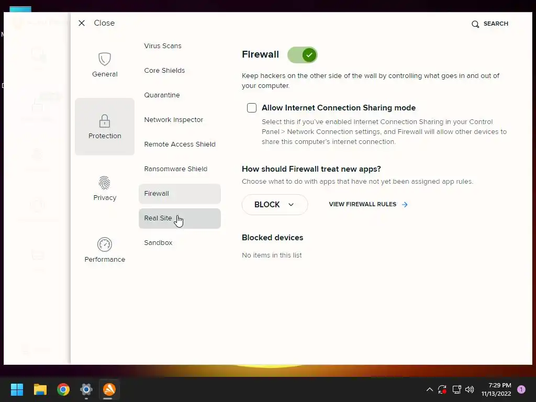Open the Privacy category label
The image size is (536, 402).
[x=105, y=197]
